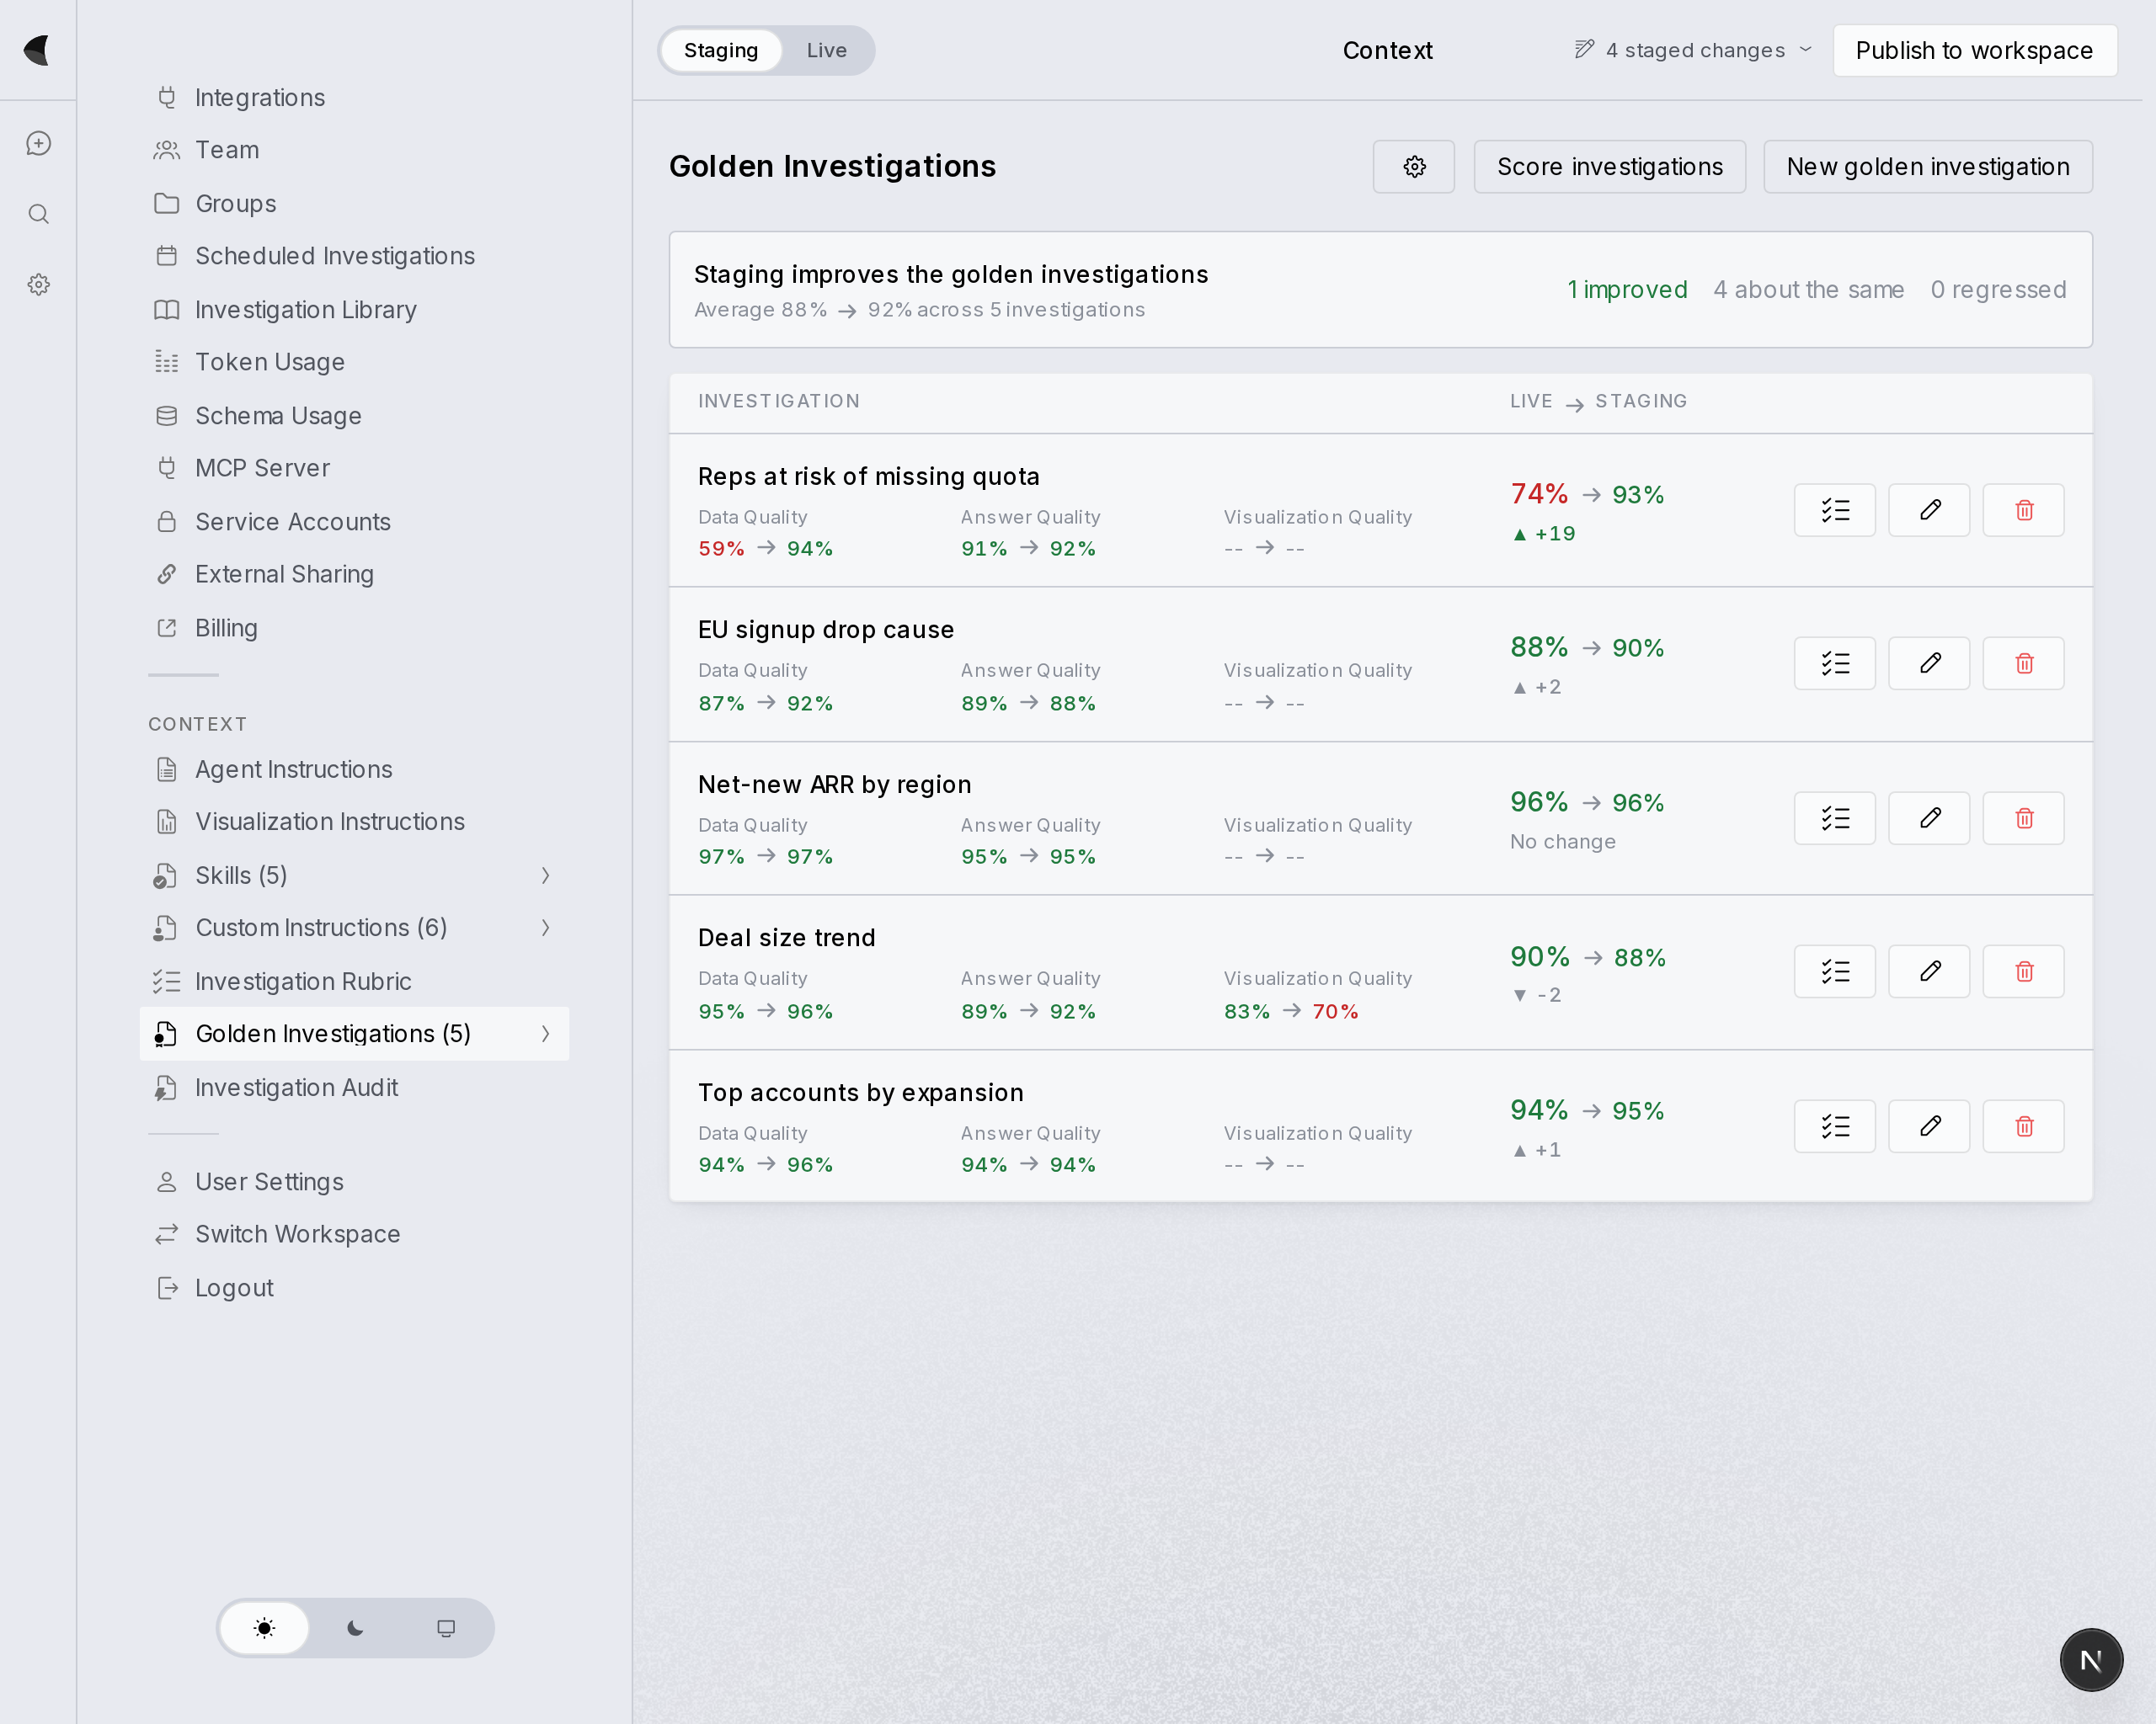Select the system theme monitor option
Viewport: 2156px width, 1724px height.
pyautogui.click(x=446, y=1628)
